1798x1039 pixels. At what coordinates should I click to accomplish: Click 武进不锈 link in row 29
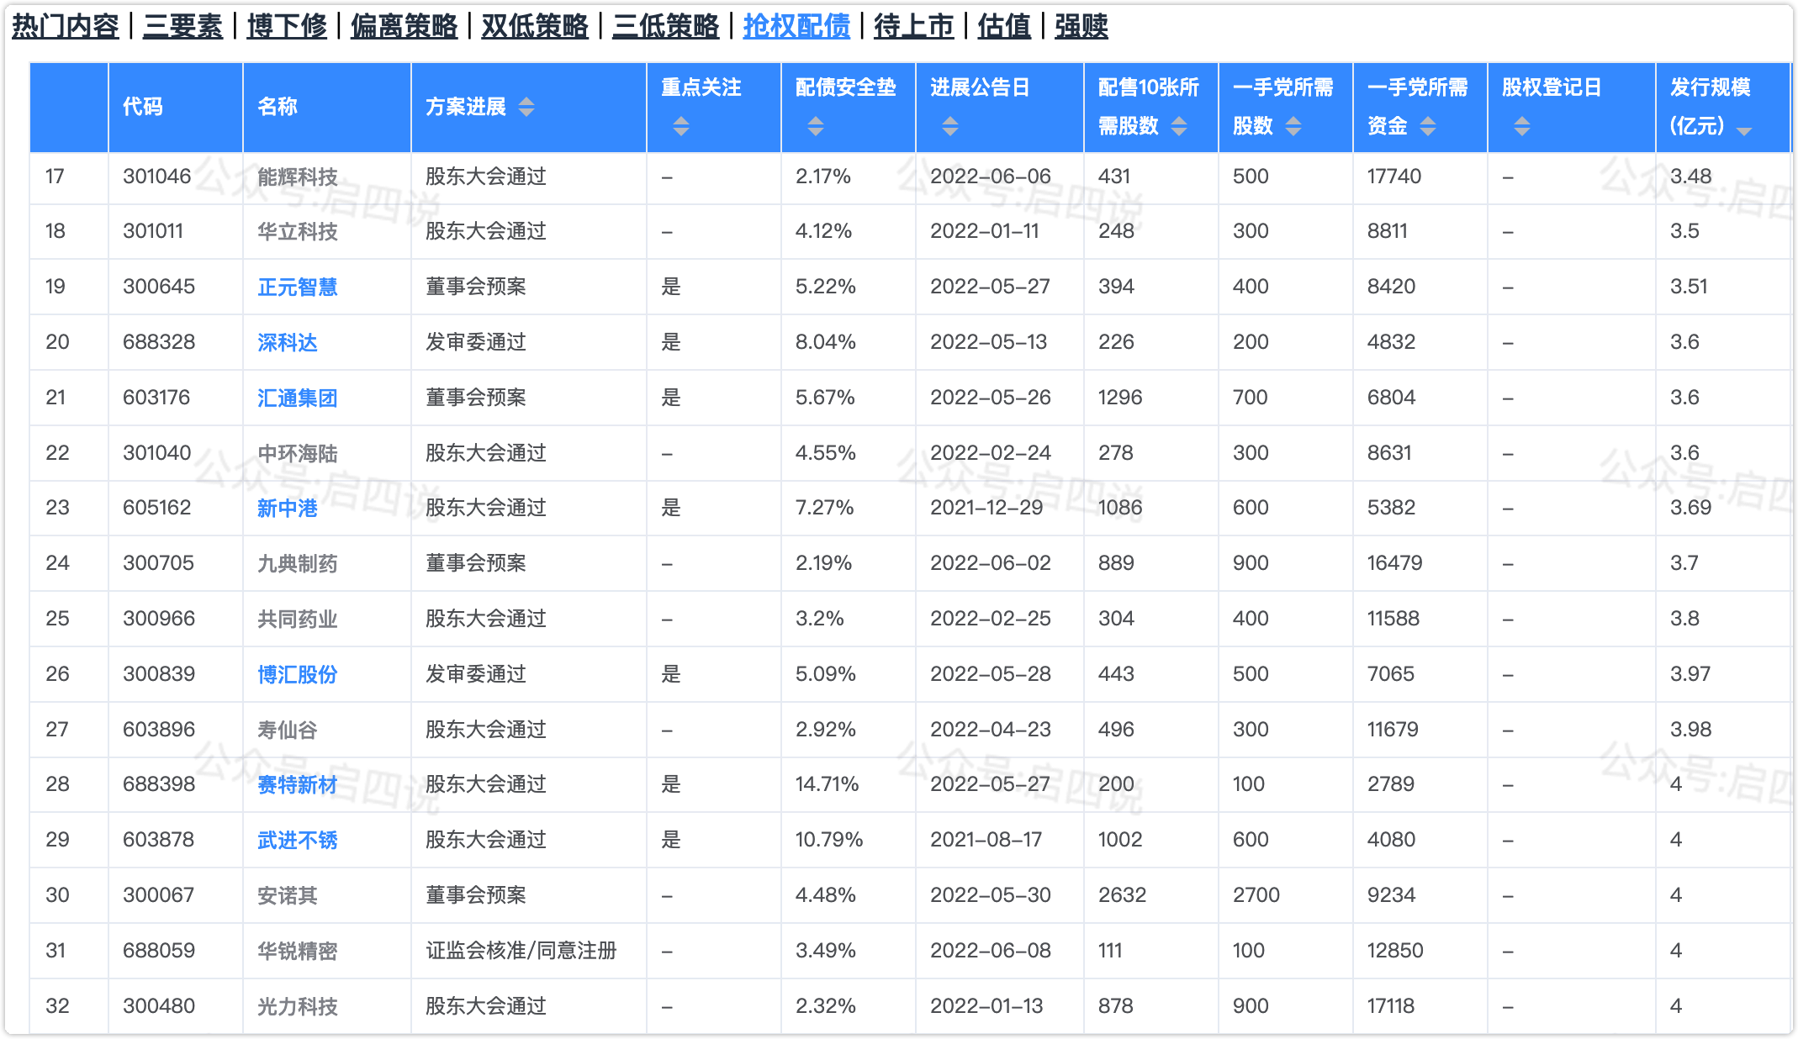pyautogui.click(x=297, y=841)
